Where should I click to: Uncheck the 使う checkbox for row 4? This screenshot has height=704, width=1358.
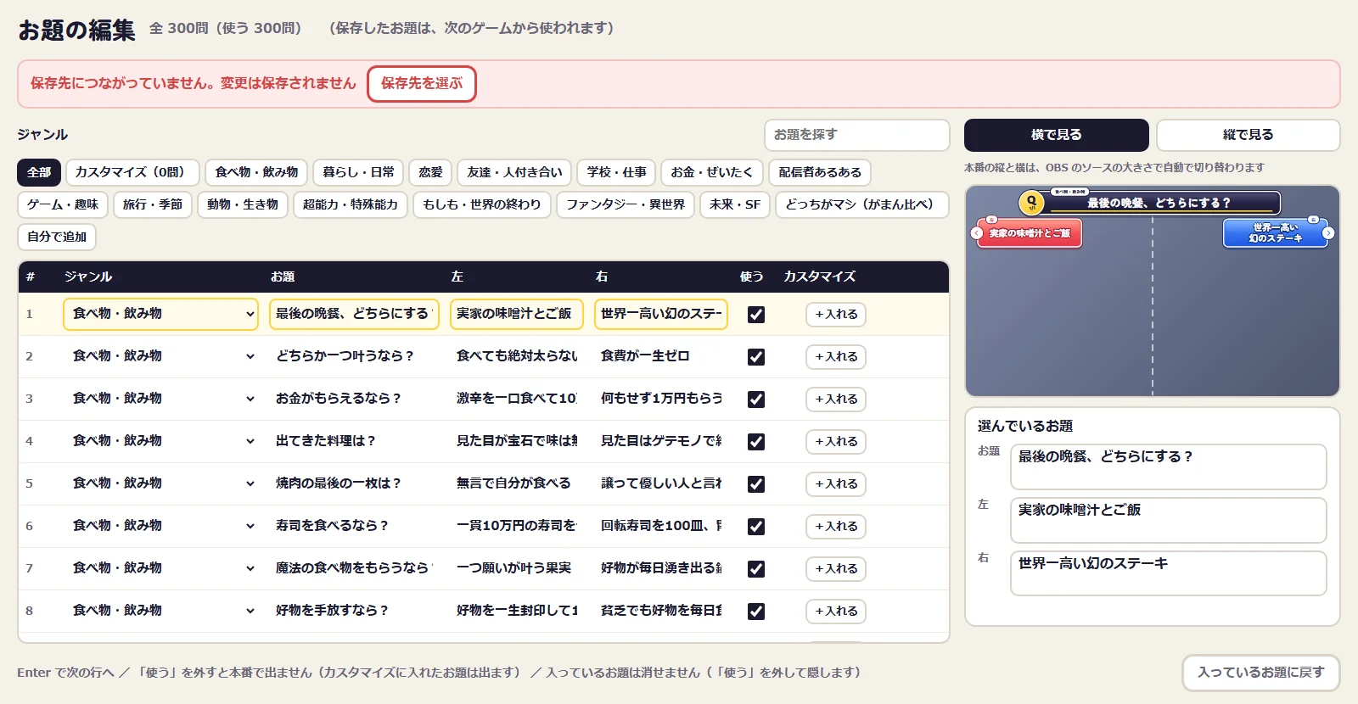point(755,442)
